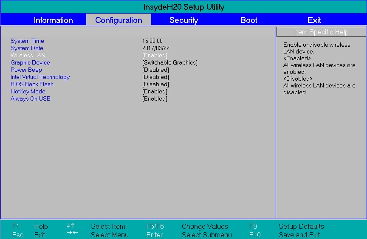Click the 2017/03/22 date value
Viewport: 367px width, 239px height.
point(155,48)
